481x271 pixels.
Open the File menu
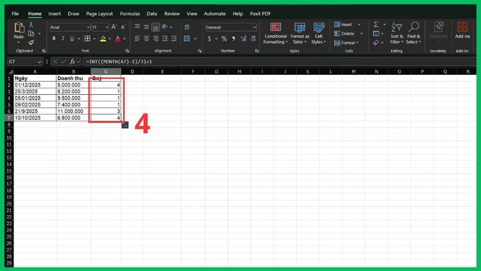[15, 14]
